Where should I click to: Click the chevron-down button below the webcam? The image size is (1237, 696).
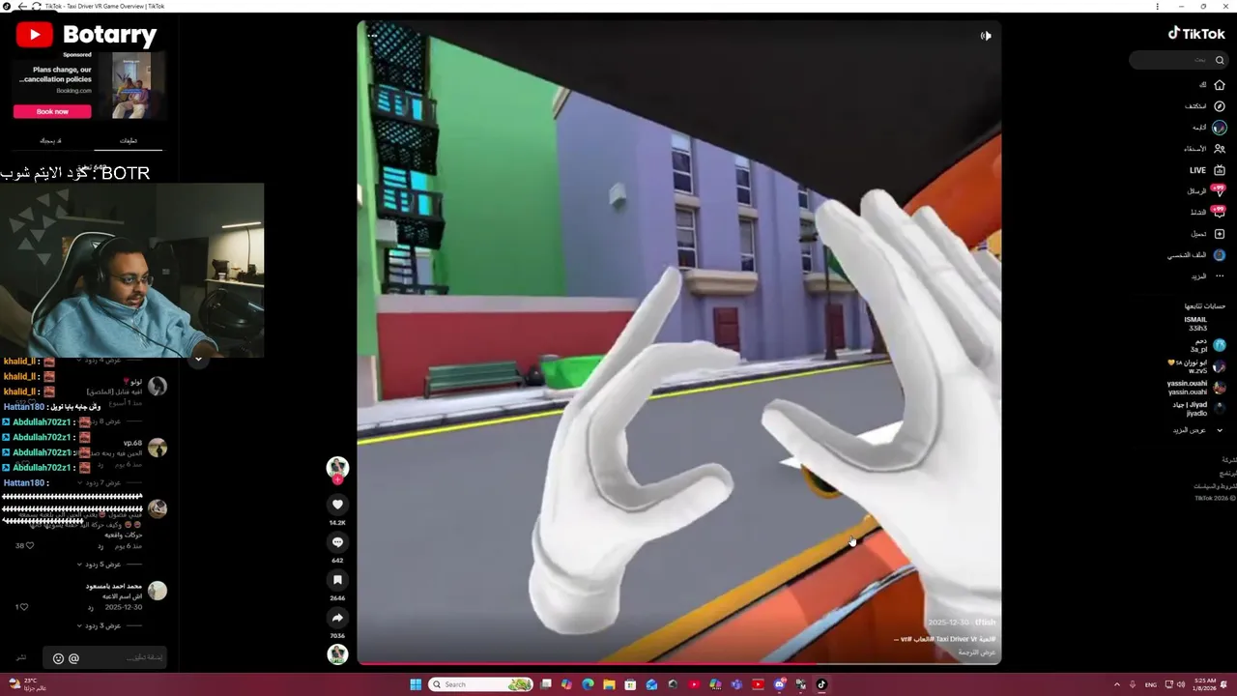[198, 359]
